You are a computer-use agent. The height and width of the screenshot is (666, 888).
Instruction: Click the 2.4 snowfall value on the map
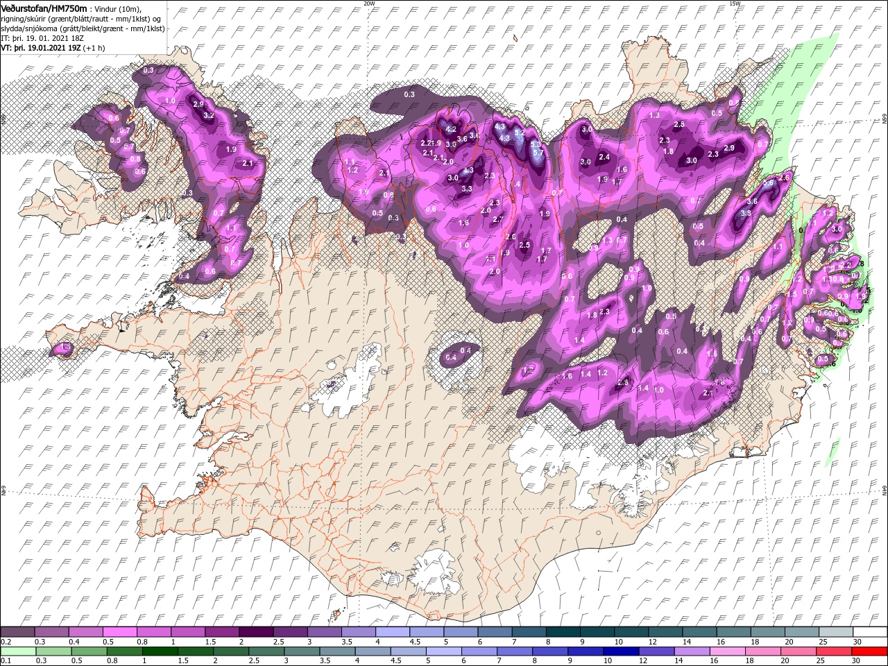[604, 157]
